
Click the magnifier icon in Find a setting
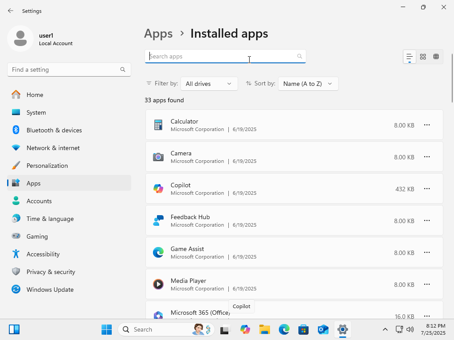[x=123, y=70]
